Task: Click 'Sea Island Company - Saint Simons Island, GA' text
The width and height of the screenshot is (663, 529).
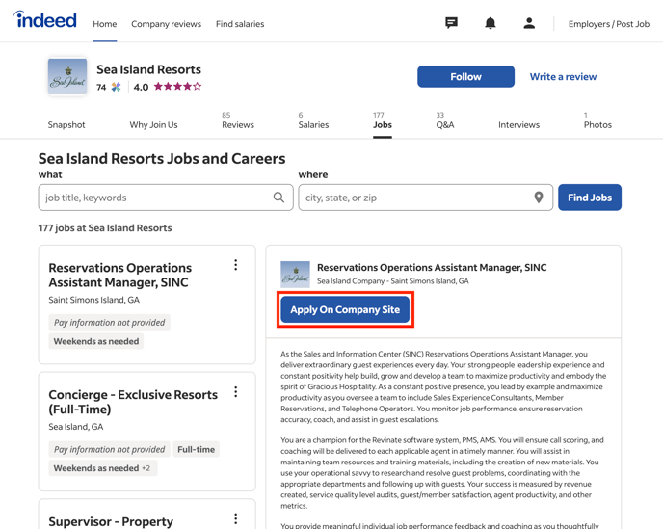Action: [x=393, y=281]
